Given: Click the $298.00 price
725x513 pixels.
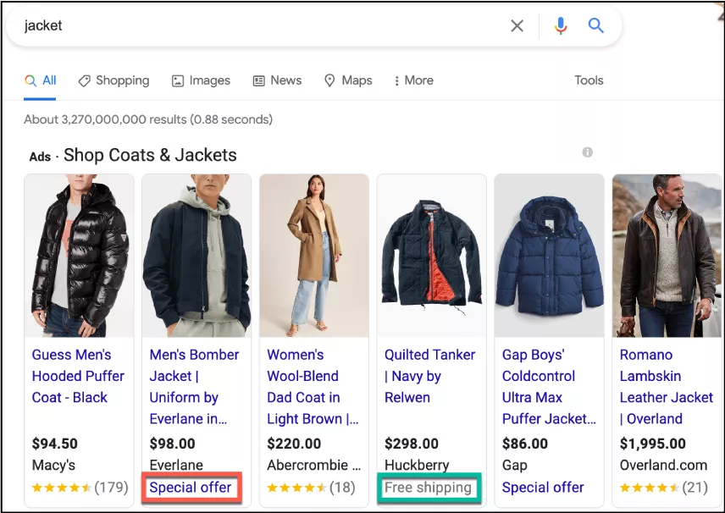Looking at the screenshot, I should coord(412,444).
